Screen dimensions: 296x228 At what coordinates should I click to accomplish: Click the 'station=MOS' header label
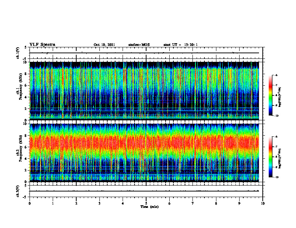139,45
